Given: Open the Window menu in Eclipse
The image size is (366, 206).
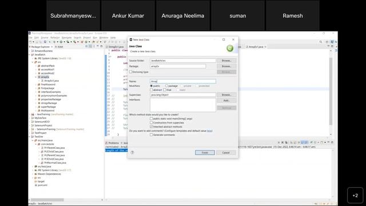Looking at the screenshot, I should point(104,38).
